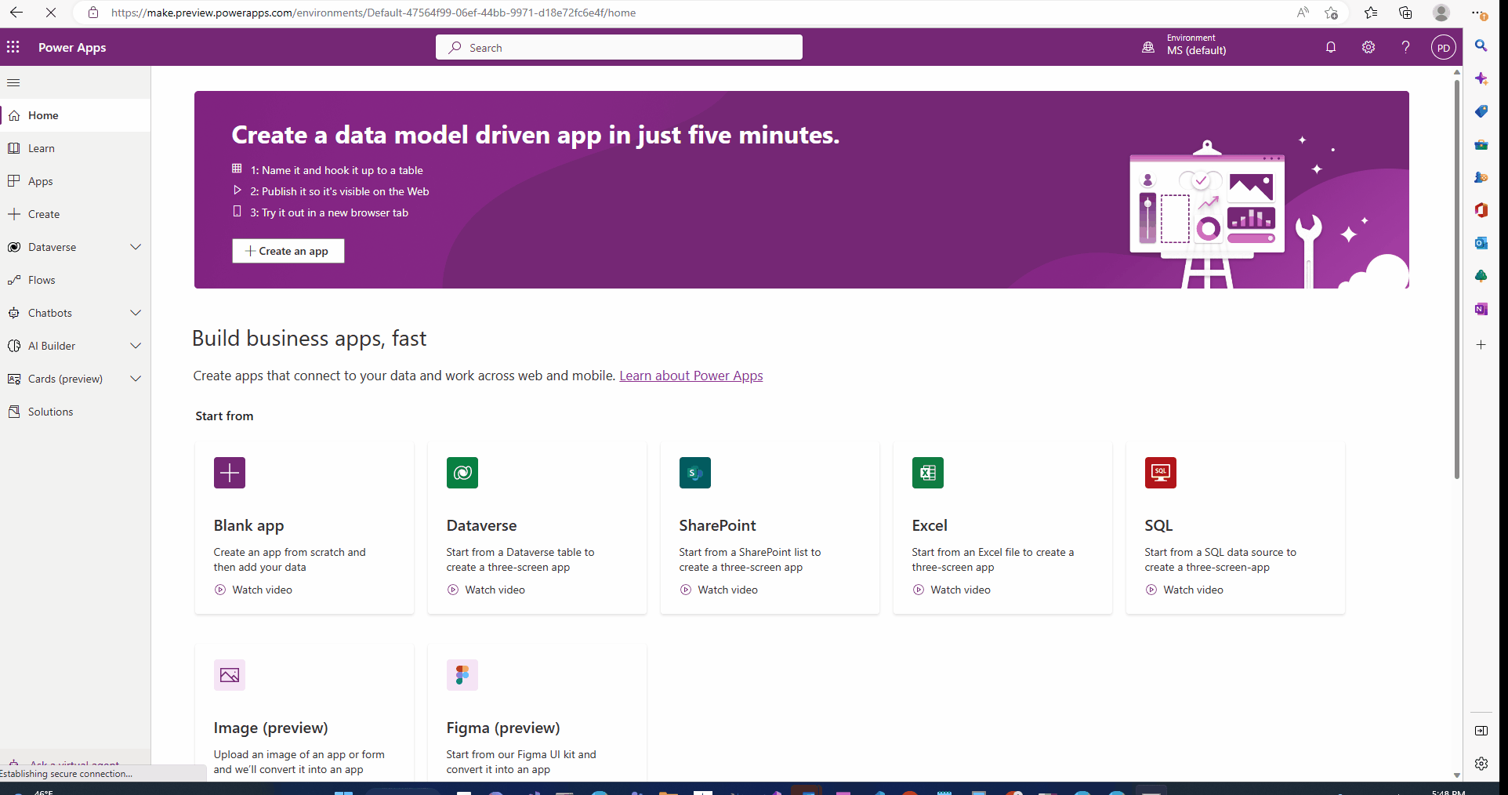1508x795 pixels.
Task: Select the Blank app plus tile icon
Action: click(x=229, y=473)
